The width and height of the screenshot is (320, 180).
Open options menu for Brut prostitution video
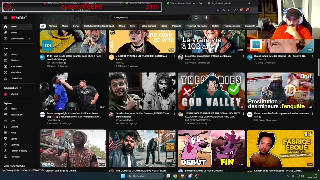(x=312, y=113)
